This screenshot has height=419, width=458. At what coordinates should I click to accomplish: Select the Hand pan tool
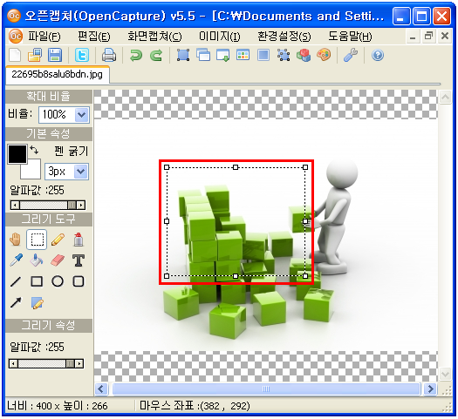coord(15,240)
